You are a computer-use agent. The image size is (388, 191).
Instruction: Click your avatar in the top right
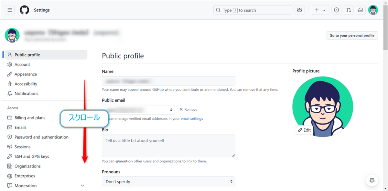point(373,10)
